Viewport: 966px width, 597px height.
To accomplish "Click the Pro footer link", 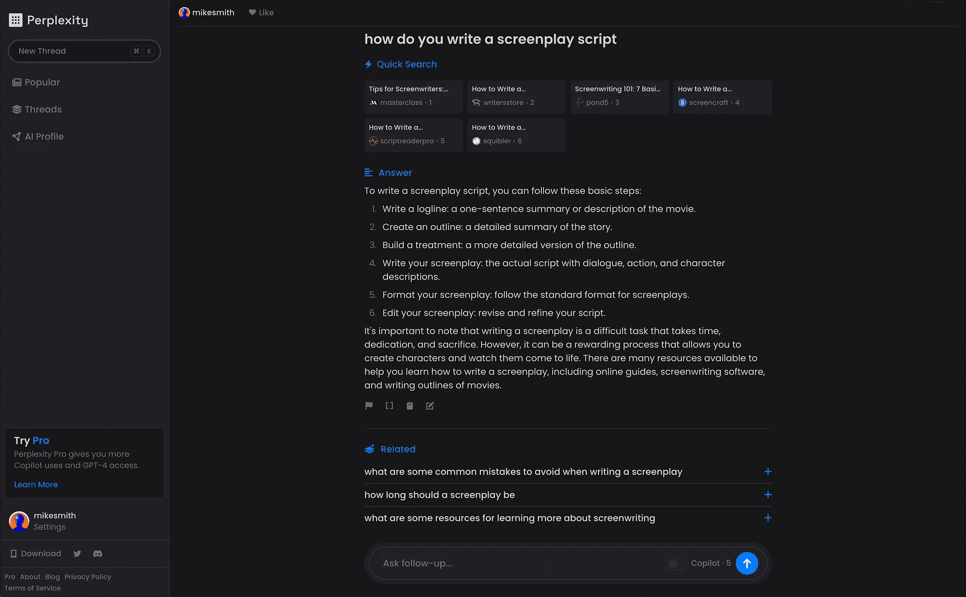I will [10, 577].
